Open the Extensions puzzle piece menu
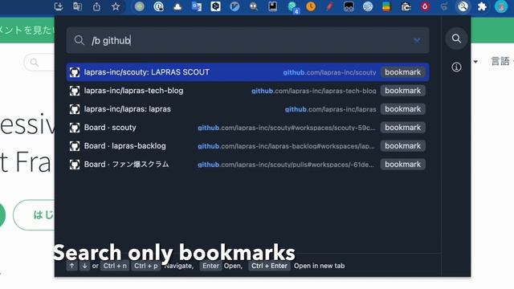This screenshot has width=514, height=289. 482,6
